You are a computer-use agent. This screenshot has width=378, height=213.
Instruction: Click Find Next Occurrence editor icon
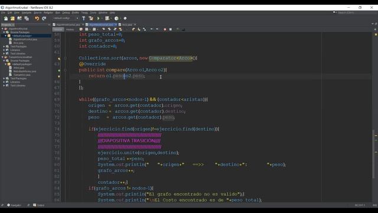pos(115,30)
